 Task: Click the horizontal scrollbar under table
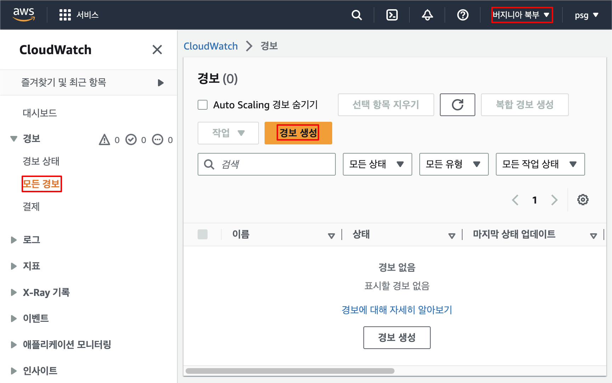(290, 371)
